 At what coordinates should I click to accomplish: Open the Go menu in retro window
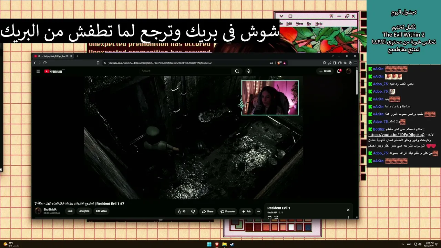(309, 24)
